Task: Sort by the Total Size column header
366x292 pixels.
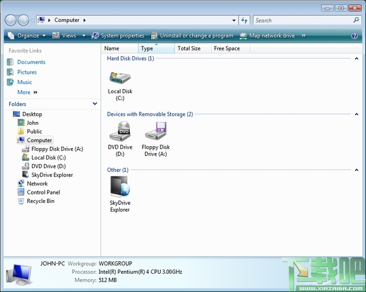Action: coord(193,48)
